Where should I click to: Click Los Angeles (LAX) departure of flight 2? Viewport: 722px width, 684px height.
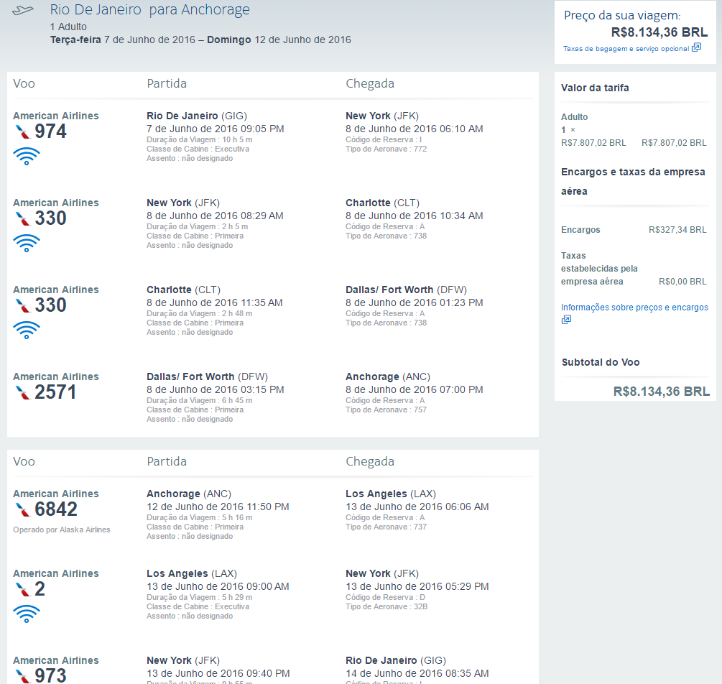point(192,573)
